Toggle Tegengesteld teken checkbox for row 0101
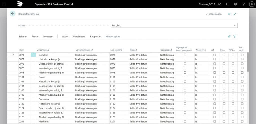 tap(185, 77)
